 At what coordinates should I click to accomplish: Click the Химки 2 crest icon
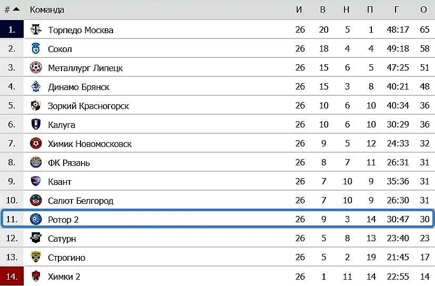click(x=36, y=277)
